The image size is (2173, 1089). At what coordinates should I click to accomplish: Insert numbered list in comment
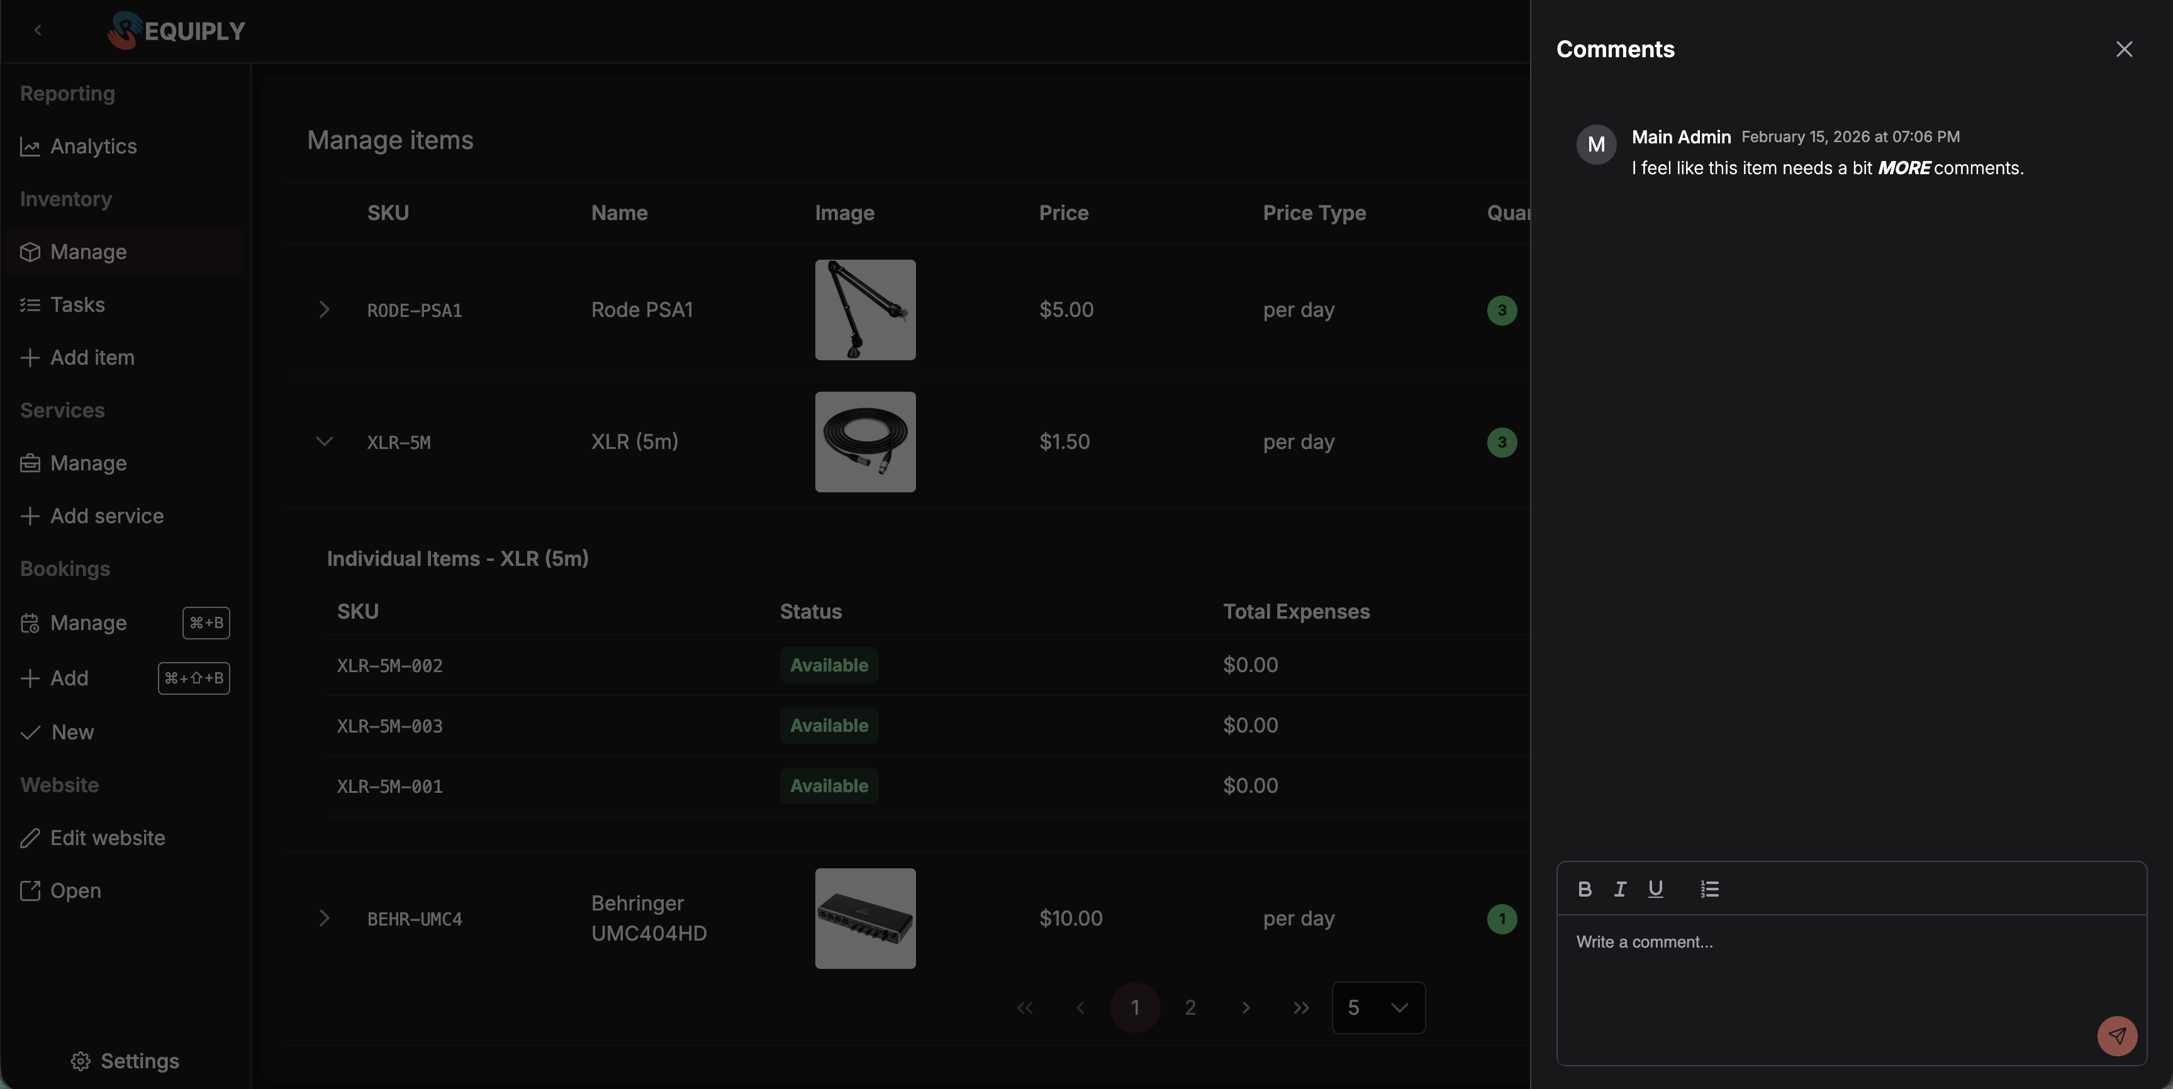click(1709, 888)
